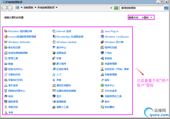Open 同步中心 green icon

click(102, 85)
